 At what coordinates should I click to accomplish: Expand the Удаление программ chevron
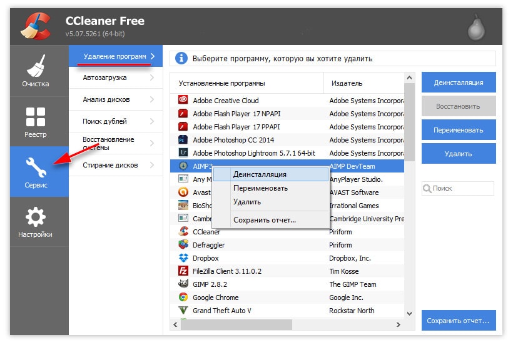[x=153, y=56]
